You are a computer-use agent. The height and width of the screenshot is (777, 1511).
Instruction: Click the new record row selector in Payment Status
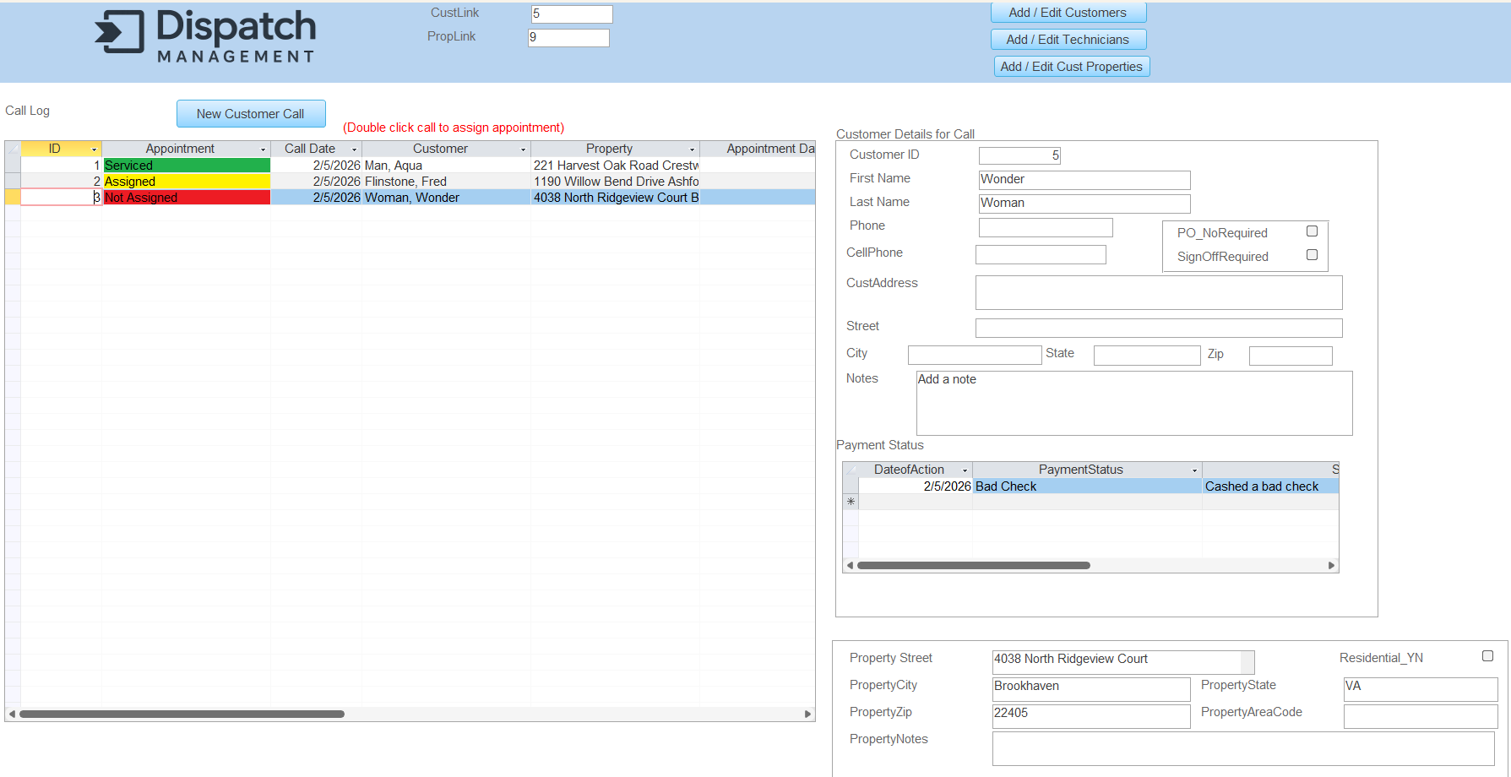pos(851,502)
